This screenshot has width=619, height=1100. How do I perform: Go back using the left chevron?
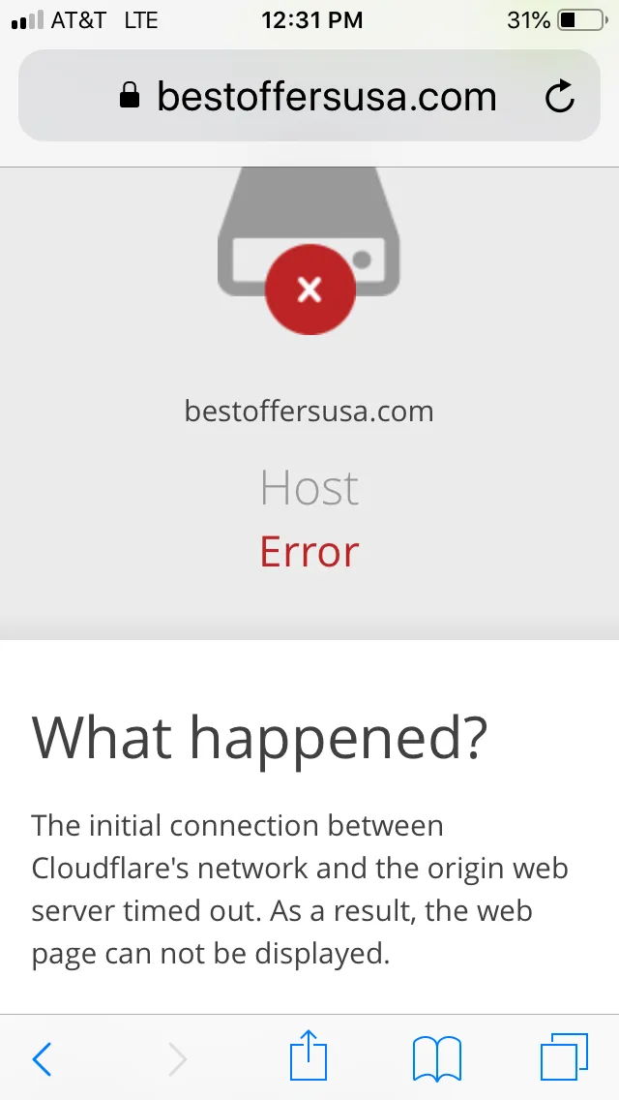tap(42, 1059)
